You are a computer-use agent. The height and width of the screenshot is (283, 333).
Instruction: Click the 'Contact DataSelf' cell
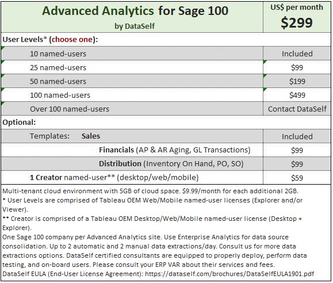coord(297,109)
